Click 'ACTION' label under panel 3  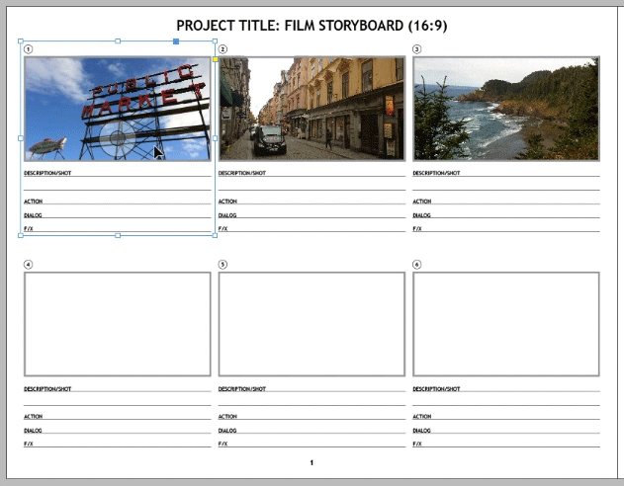[422, 202]
